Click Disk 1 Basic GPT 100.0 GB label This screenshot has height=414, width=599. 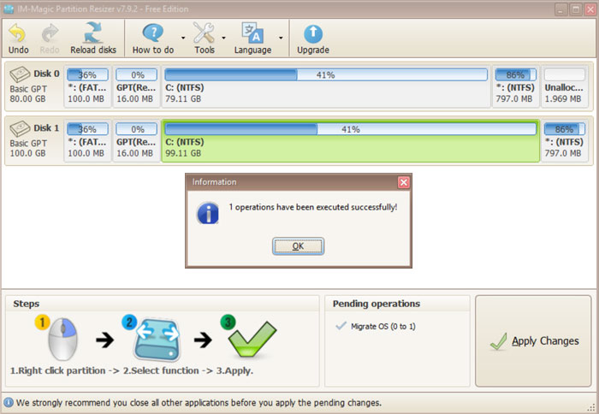pyautogui.click(x=28, y=148)
